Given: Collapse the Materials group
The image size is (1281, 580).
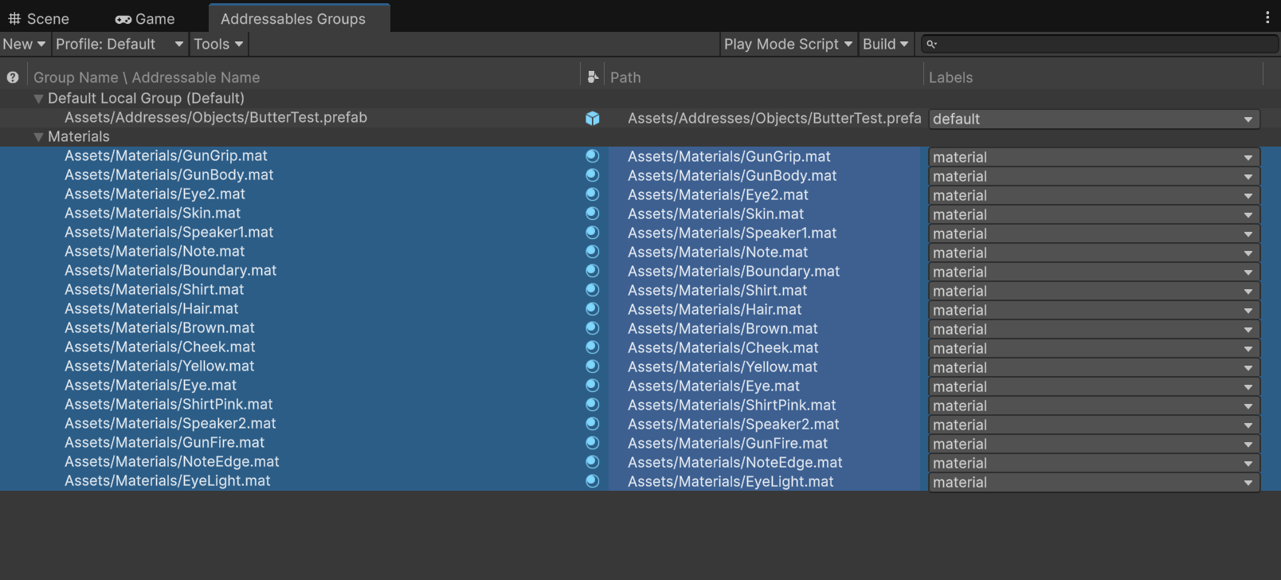Looking at the screenshot, I should tap(38, 137).
